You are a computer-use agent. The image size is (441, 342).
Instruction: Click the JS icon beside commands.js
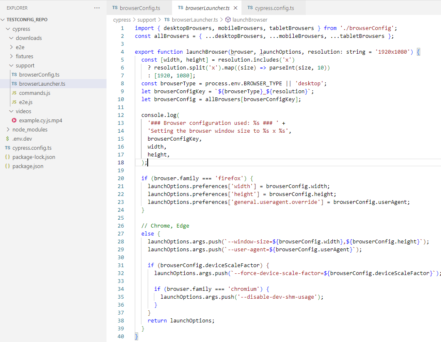click(14, 93)
